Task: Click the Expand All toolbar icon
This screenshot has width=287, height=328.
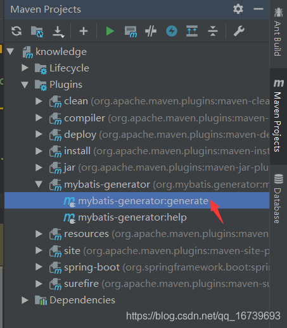Action: [x=192, y=31]
